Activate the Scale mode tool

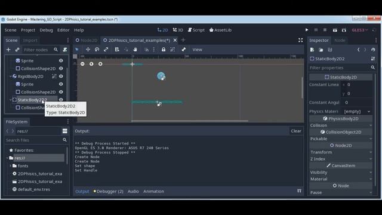click(106, 50)
